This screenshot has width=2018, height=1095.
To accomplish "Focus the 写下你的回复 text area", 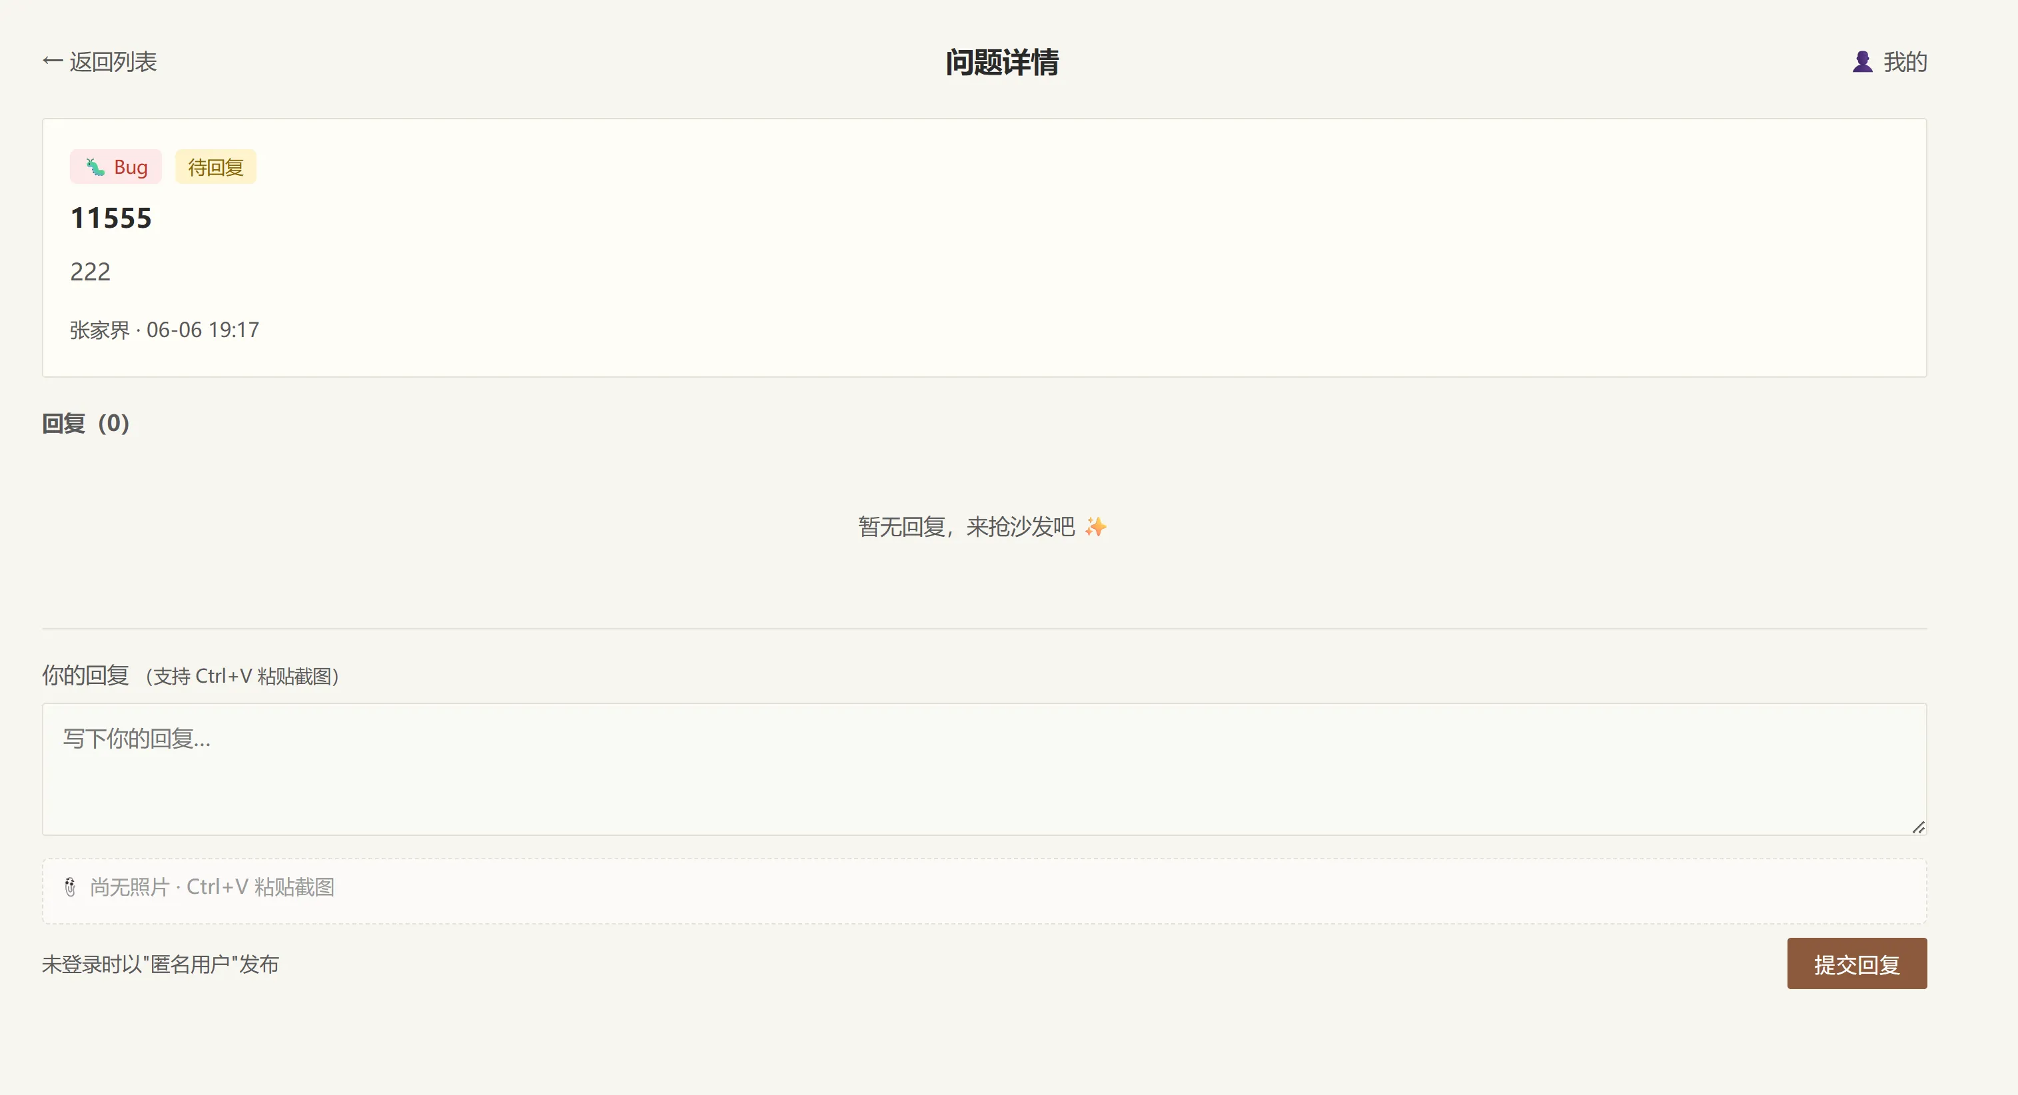I will (x=984, y=769).
